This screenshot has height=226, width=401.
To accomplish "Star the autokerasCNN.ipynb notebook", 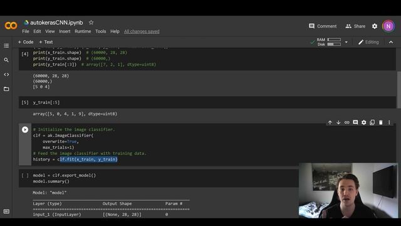I will (x=91, y=23).
